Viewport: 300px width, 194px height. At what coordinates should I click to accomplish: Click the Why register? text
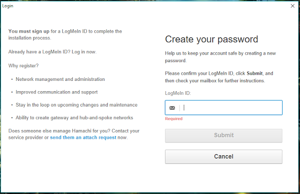point(23,66)
